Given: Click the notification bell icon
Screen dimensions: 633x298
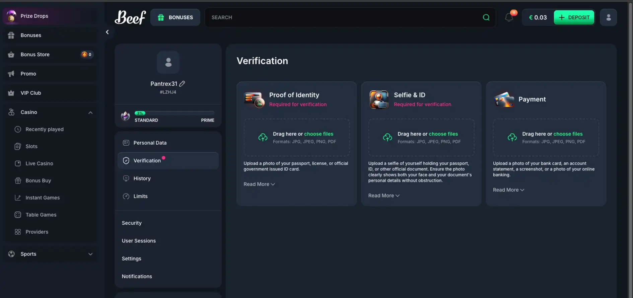Looking at the screenshot, I should [509, 17].
